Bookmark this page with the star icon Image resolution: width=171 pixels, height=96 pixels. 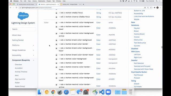click(x=151, y=8)
